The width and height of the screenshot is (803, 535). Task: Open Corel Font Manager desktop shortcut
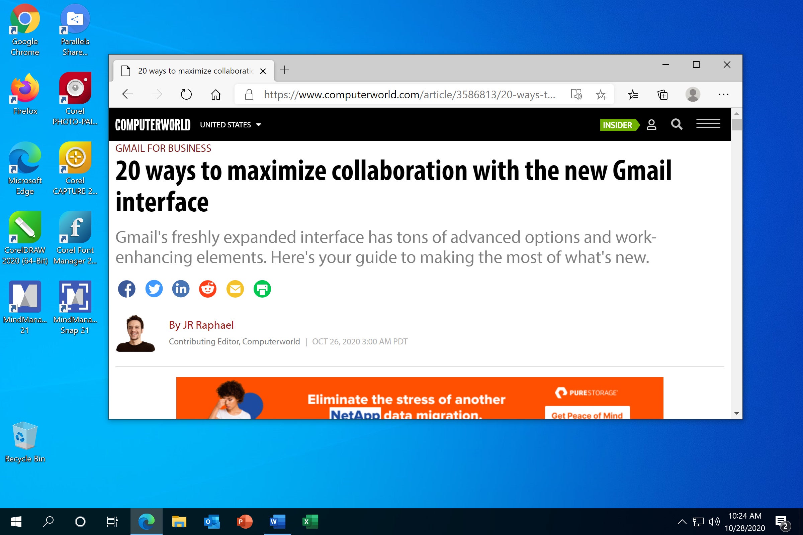click(75, 238)
